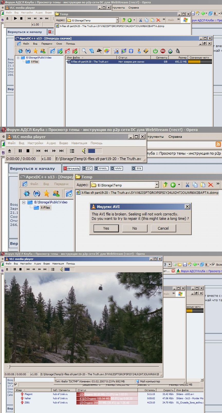Select the halker transfer row
222x413 pixels.
point(109,398)
